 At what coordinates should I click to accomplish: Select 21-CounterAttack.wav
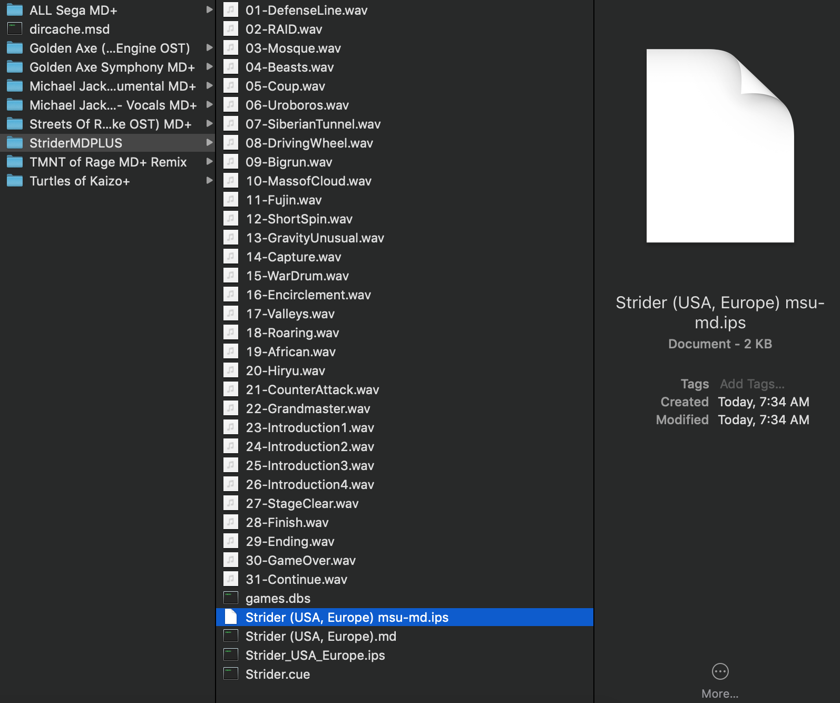pos(312,389)
